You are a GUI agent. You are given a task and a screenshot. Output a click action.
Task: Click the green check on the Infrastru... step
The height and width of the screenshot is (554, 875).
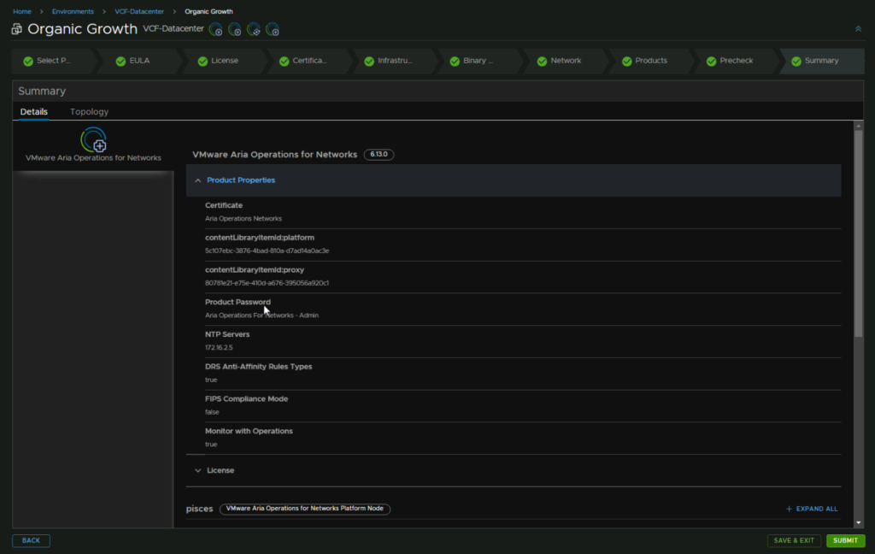[369, 61]
